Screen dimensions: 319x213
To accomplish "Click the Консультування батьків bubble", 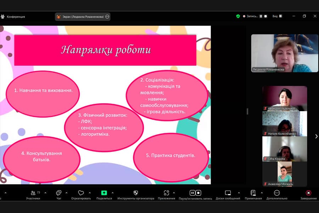I will [41, 159].
